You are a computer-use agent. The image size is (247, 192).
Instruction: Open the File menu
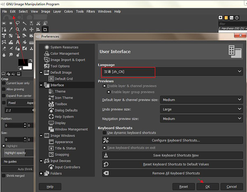(5, 11)
